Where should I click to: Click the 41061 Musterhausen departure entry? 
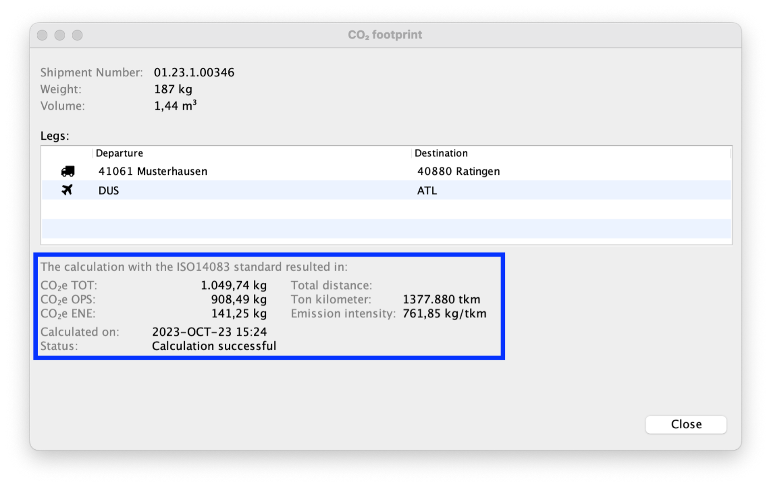(153, 171)
